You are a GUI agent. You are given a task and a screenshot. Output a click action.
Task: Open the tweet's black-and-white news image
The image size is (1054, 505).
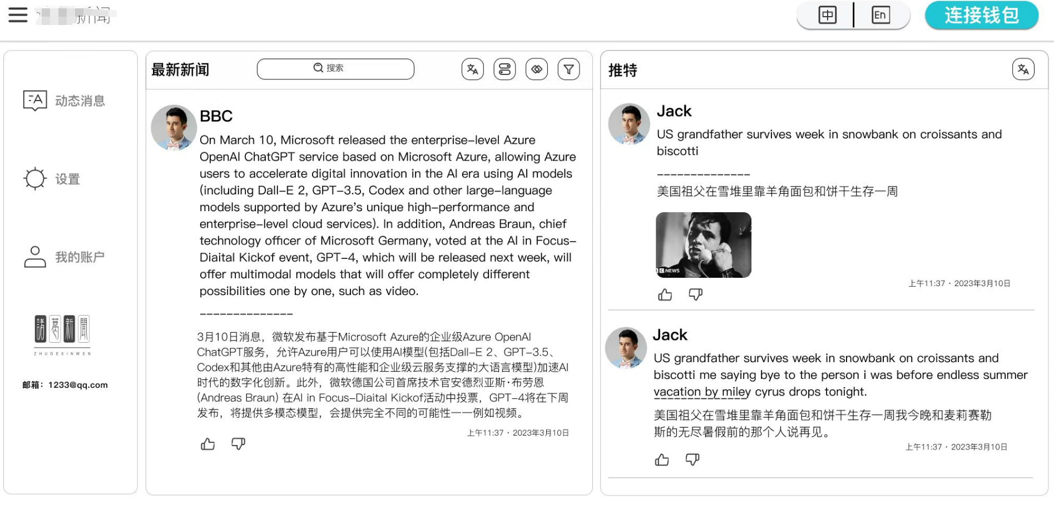point(704,245)
